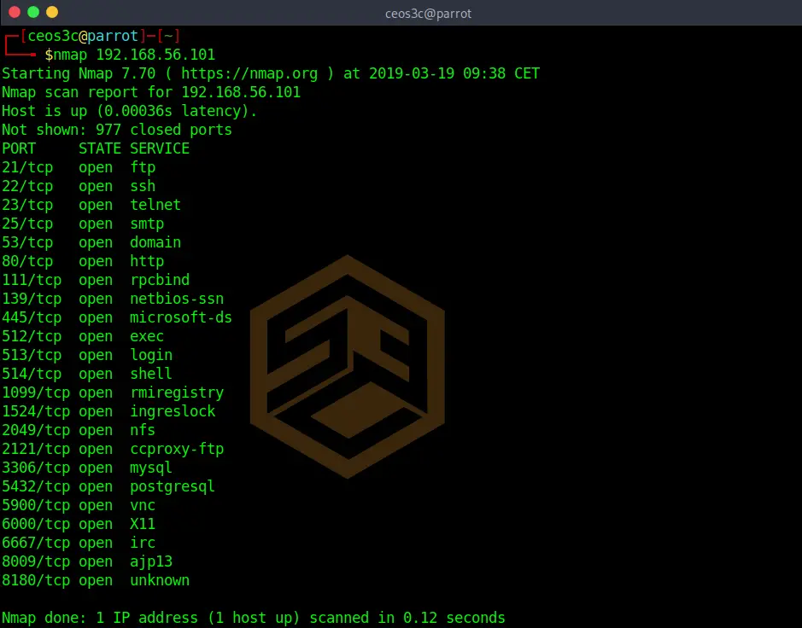Click the https://nmap.org URL in output
This screenshot has height=628, width=802.
[249, 73]
